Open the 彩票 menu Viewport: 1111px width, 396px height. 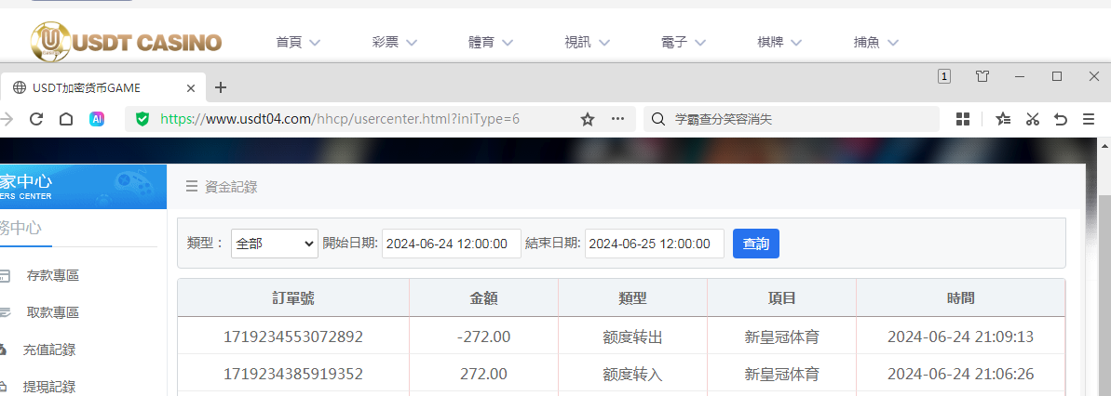tap(395, 43)
